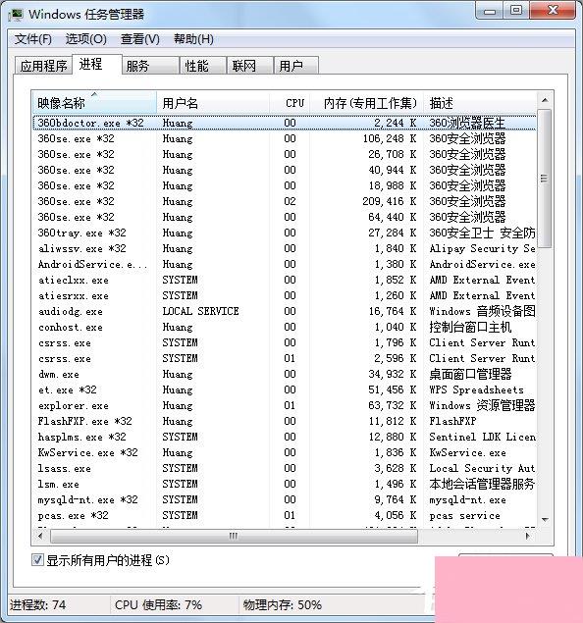Switch to the 性能 tab
The width and height of the screenshot is (583, 623).
point(203,65)
